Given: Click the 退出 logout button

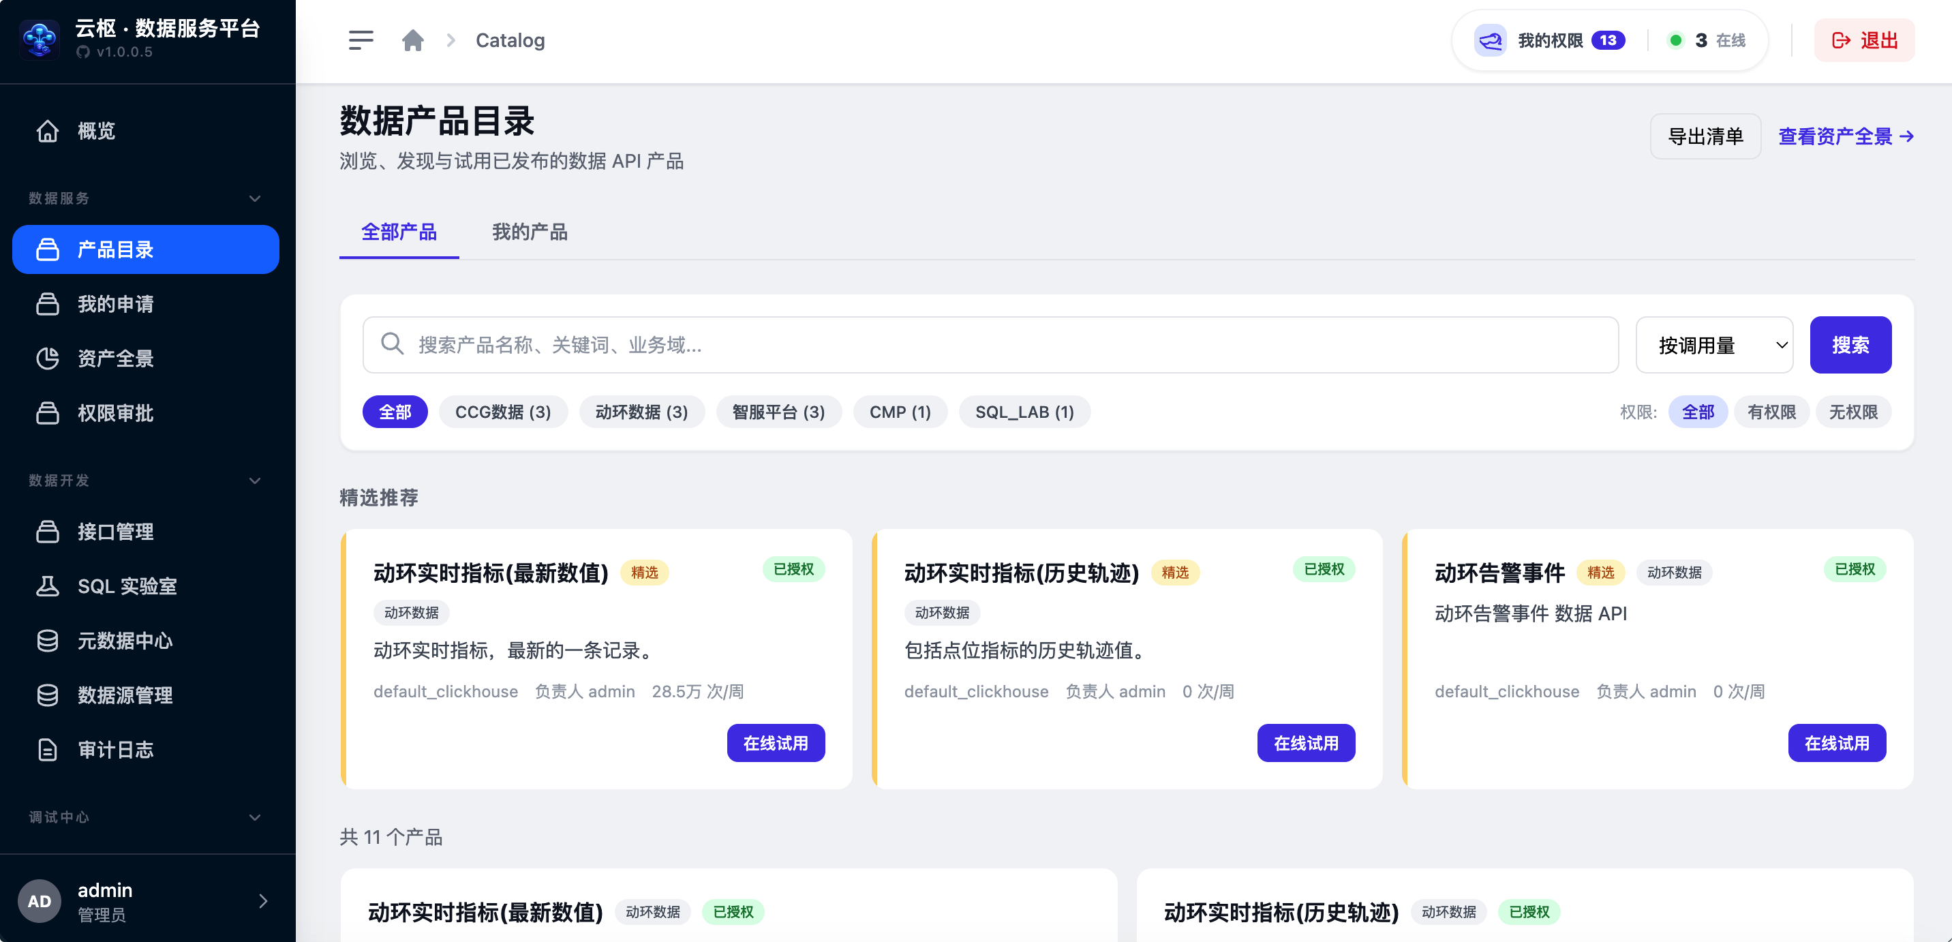Looking at the screenshot, I should click(1863, 40).
